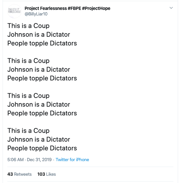Open the 5:06 AM timestamp
The width and height of the screenshot is (181, 183).
pos(15,160)
